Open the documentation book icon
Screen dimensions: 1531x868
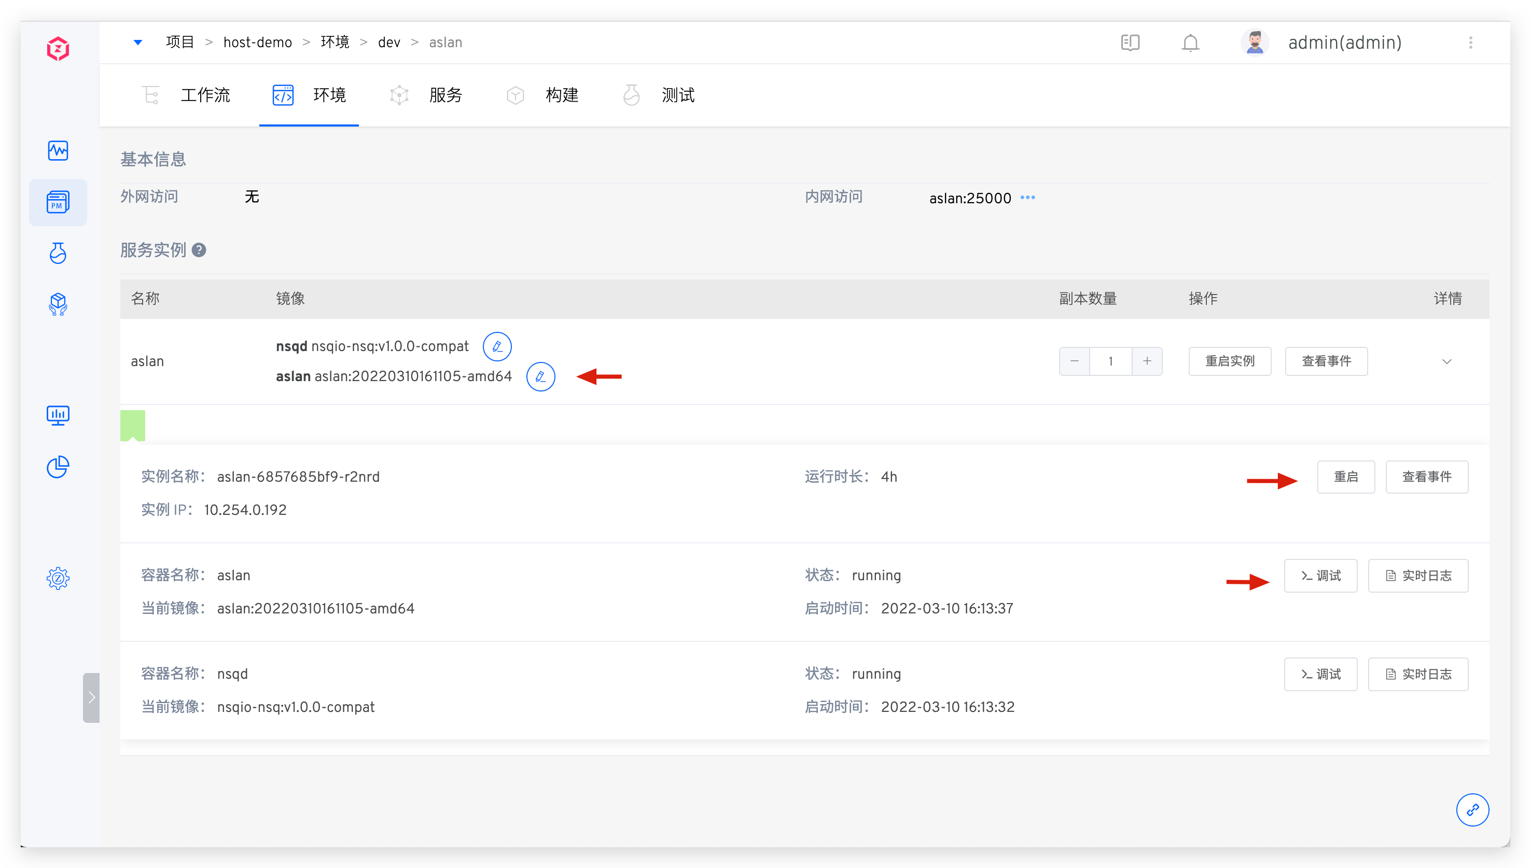[1130, 43]
